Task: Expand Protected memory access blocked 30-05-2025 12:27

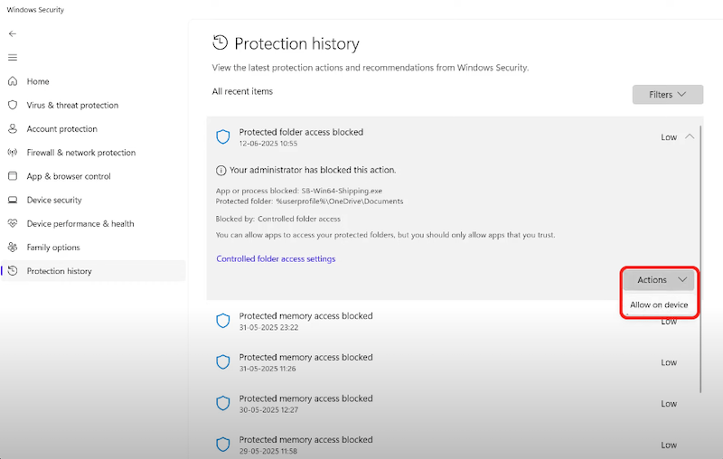Action: click(x=305, y=403)
